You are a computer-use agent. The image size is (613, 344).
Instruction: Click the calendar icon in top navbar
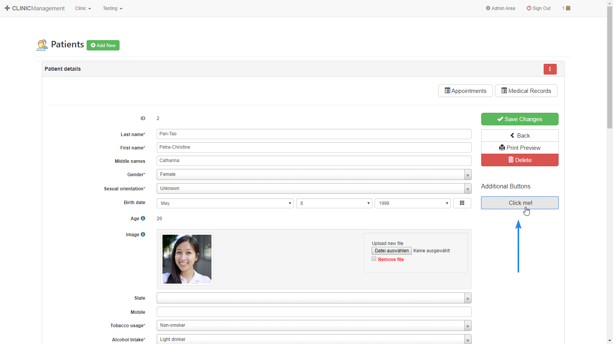click(x=568, y=8)
